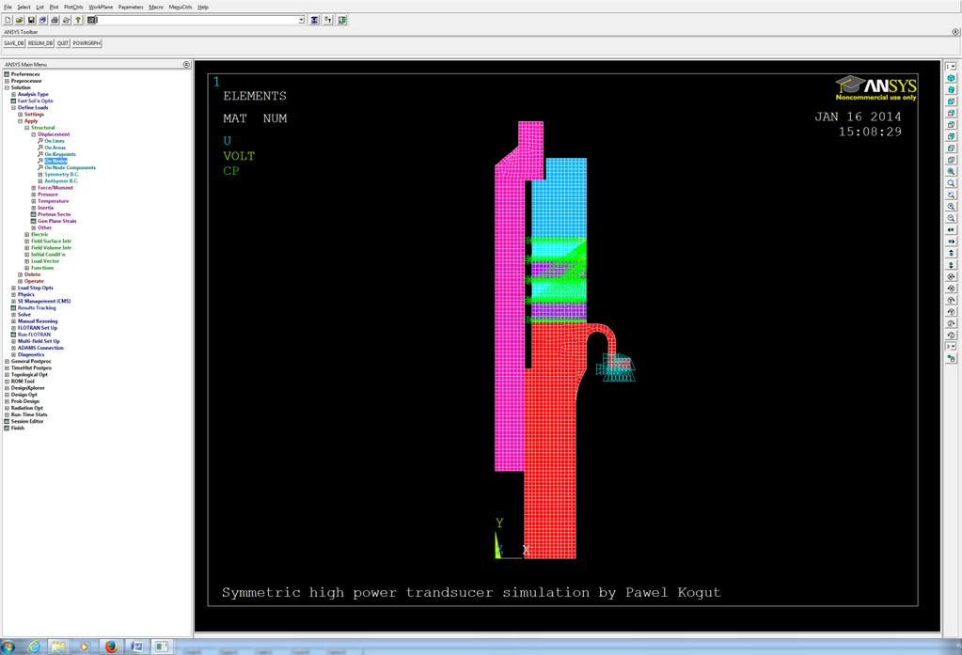Expand the General Postproc node
The width and height of the screenshot is (962, 655).
(7, 361)
